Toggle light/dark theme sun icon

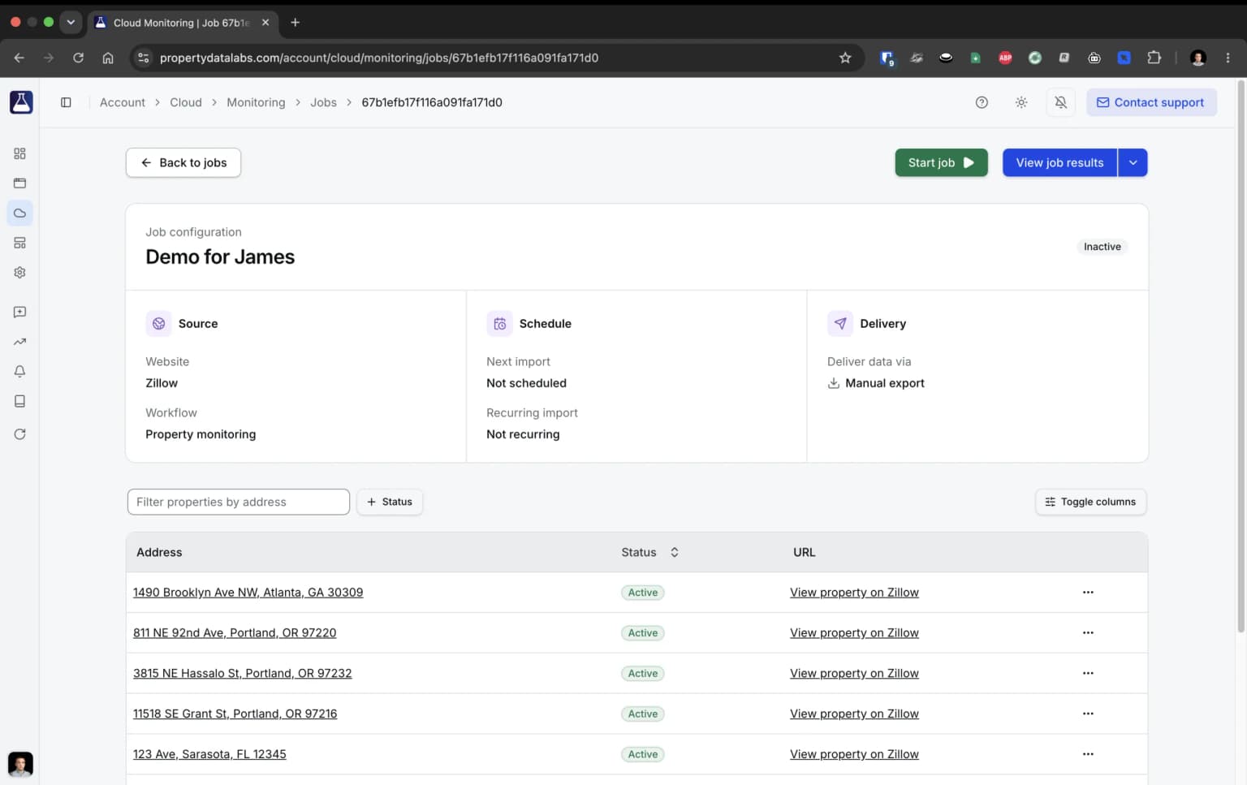1021,102
